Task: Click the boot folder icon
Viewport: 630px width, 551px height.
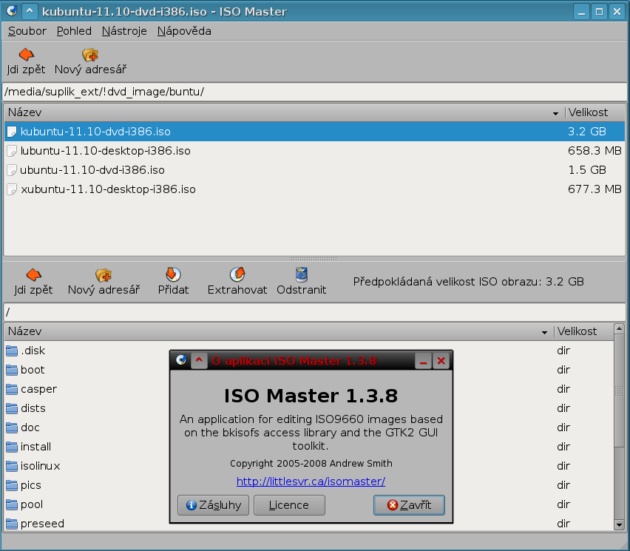Action: pyautogui.click(x=12, y=370)
